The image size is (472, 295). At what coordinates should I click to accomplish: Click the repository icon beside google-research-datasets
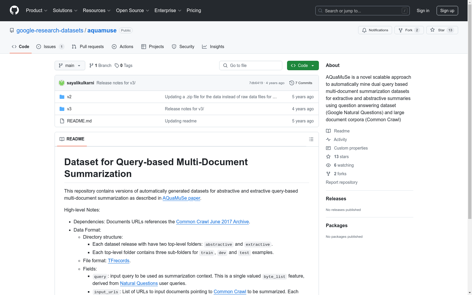click(12, 30)
